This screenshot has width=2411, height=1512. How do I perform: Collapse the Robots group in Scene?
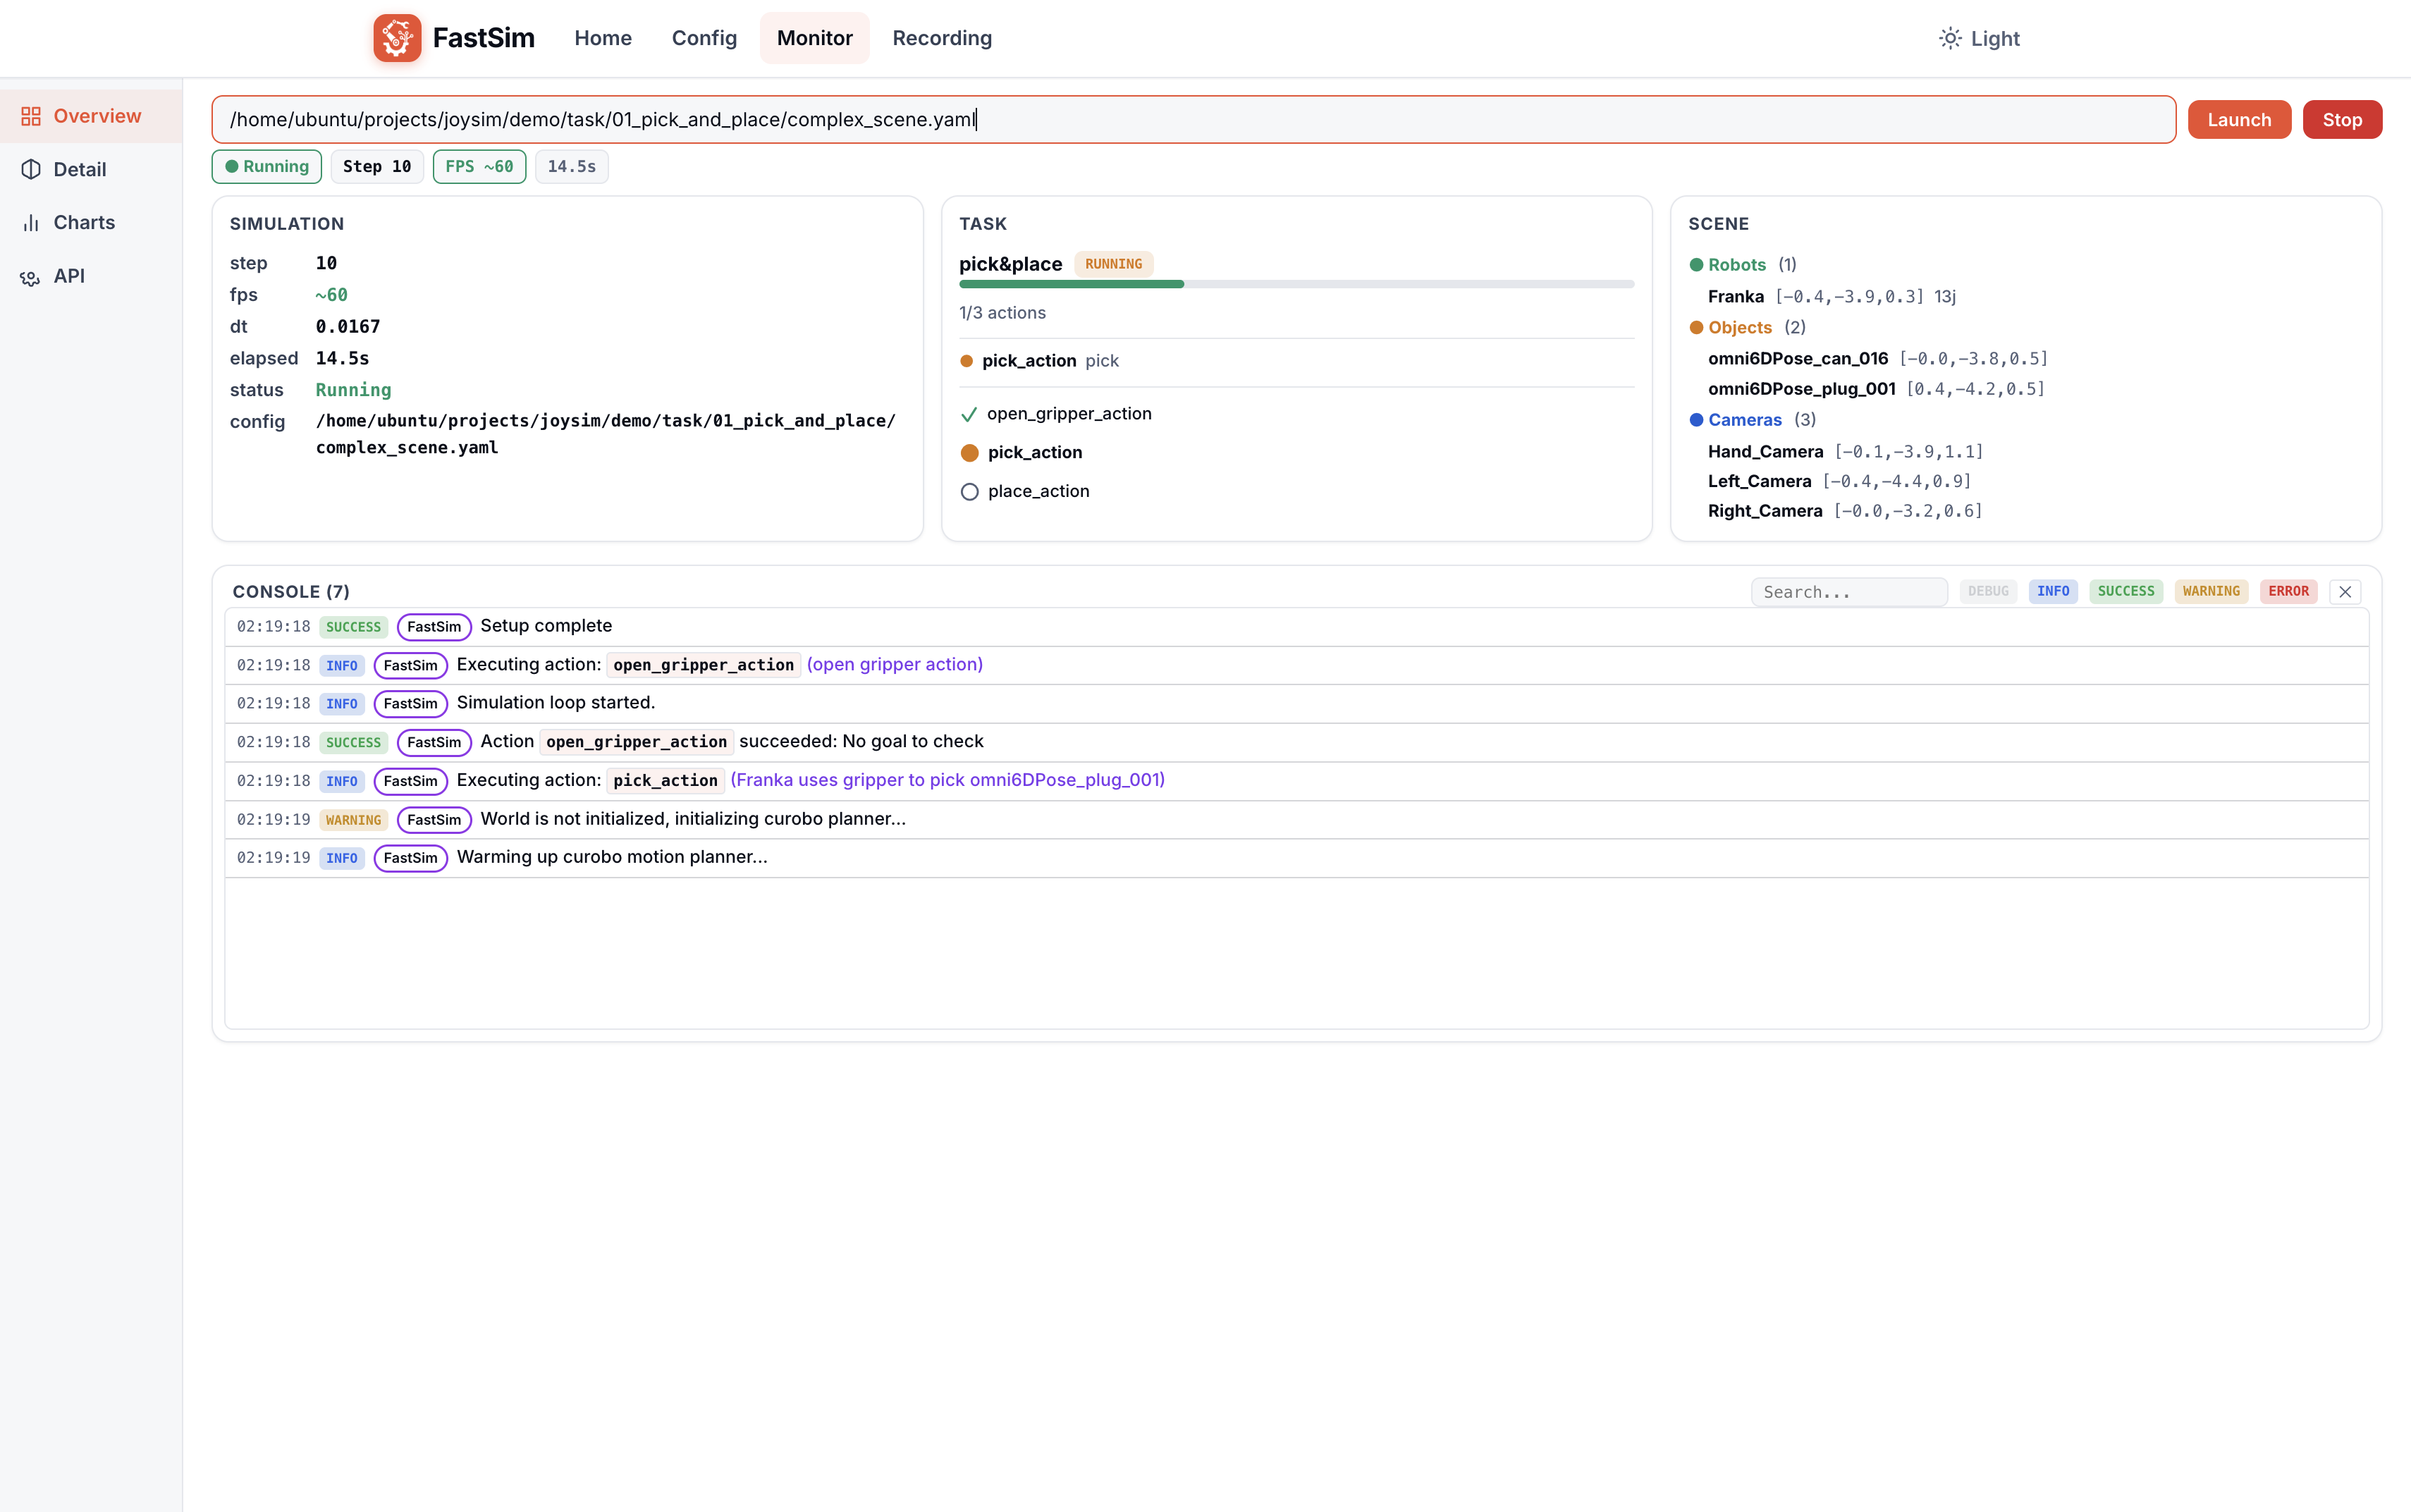pos(1743,264)
